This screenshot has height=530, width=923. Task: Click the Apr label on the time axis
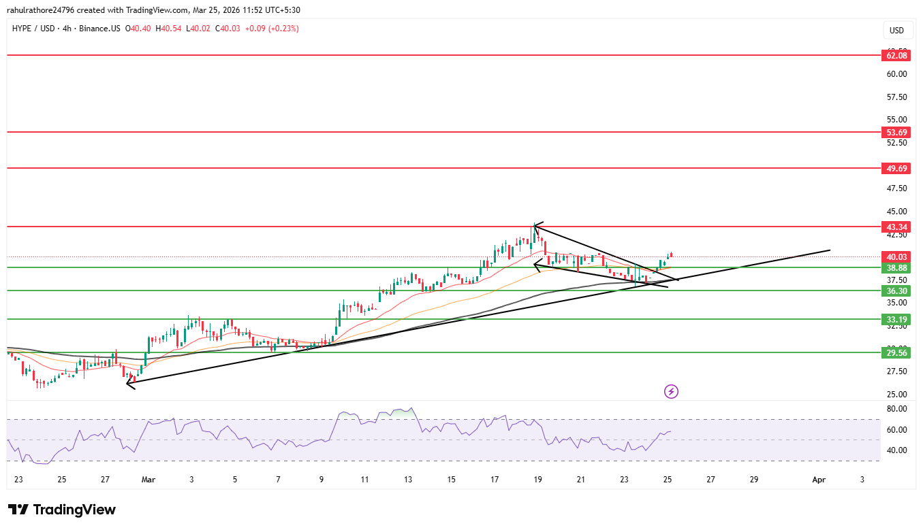coord(819,480)
